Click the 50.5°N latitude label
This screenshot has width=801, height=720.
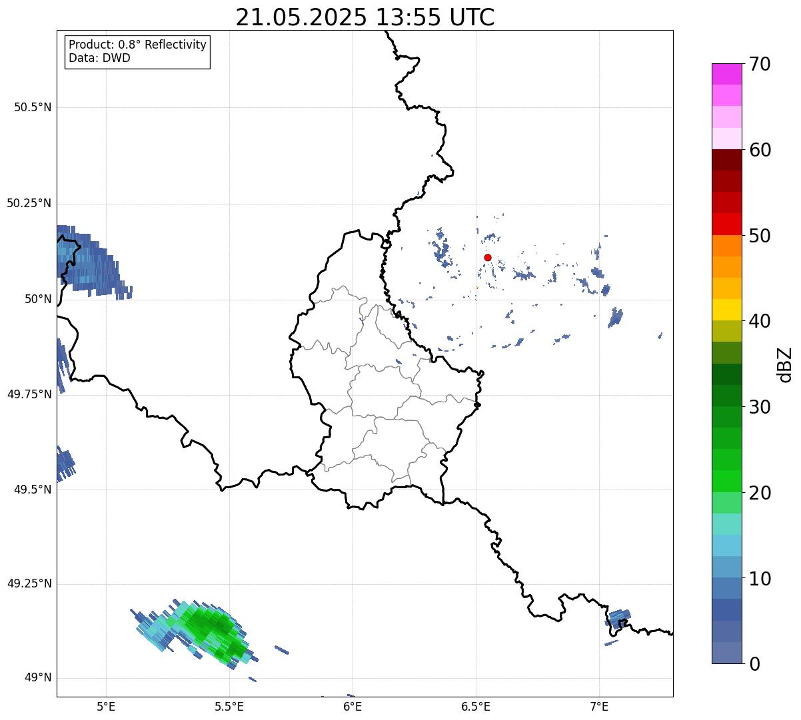click(33, 107)
